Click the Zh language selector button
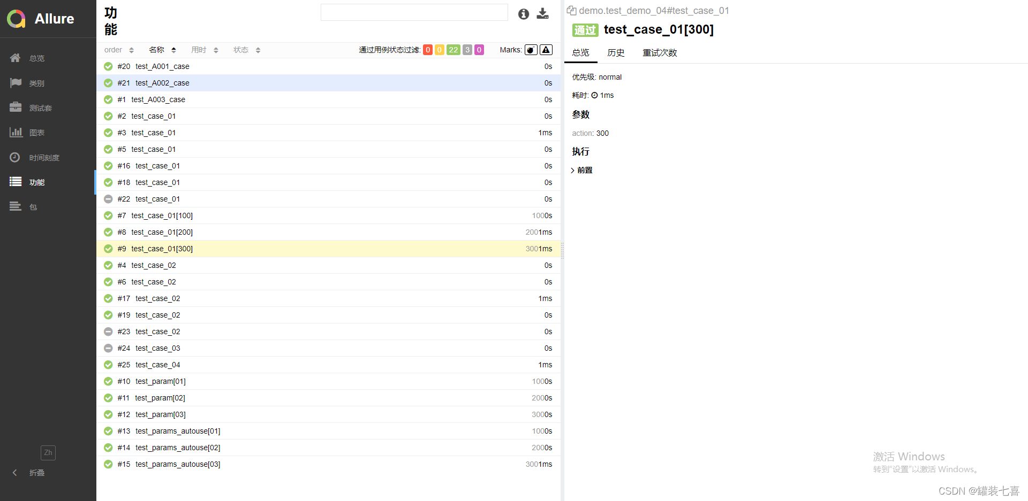 (48, 452)
